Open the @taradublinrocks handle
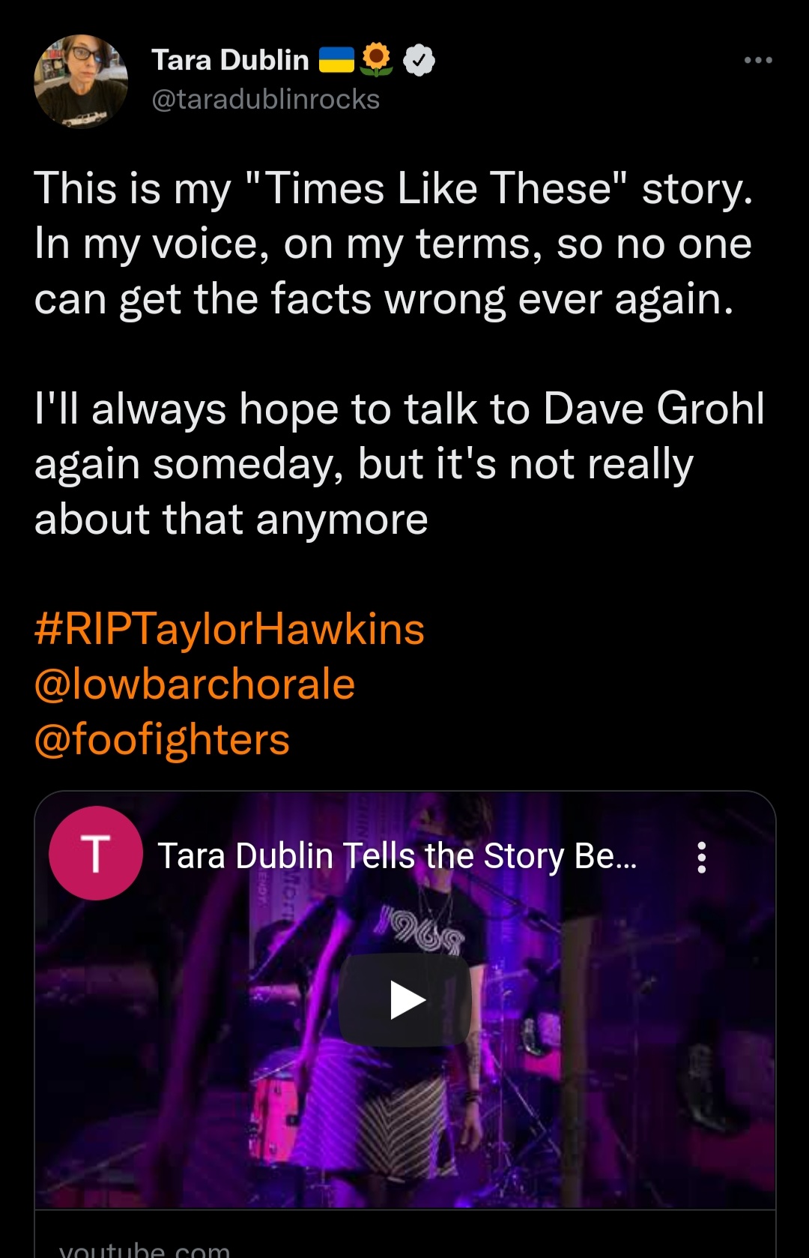809x1258 pixels. [265, 99]
